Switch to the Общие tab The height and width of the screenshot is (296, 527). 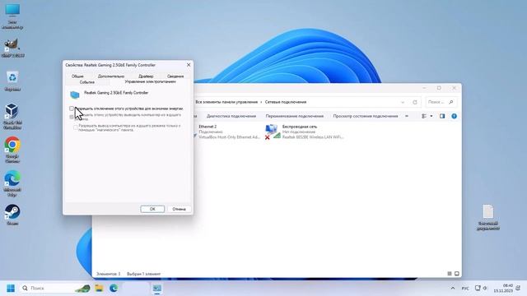[77, 76]
